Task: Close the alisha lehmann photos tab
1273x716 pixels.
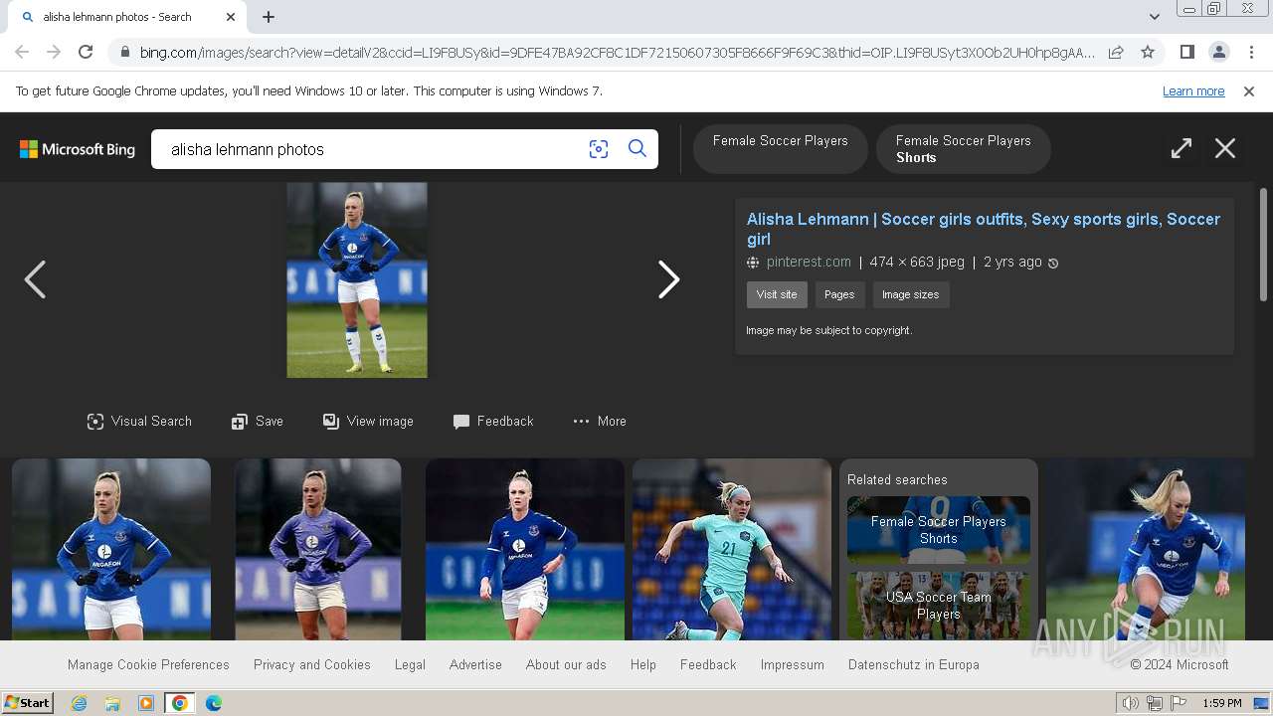Action: pos(231,17)
